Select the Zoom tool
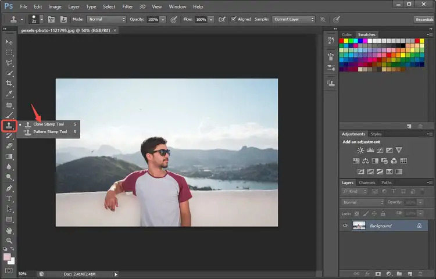Image resolution: width=436 pixels, height=279 pixels. (x=9, y=241)
